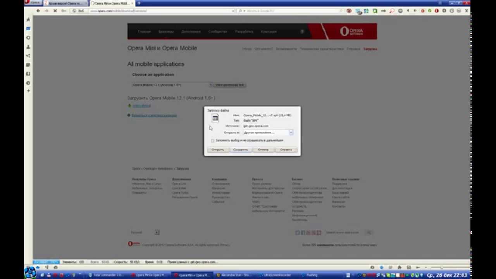The height and width of the screenshot is (279, 496).
Task: Click the green download link icon
Action: click(x=129, y=105)
